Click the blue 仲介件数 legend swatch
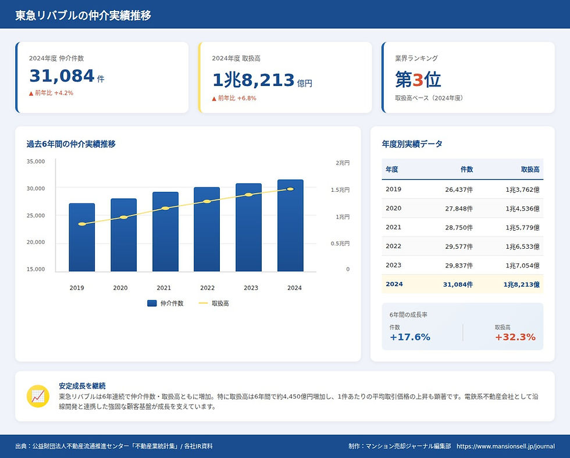This screenshot has height=458, width=570. [152, 303]
